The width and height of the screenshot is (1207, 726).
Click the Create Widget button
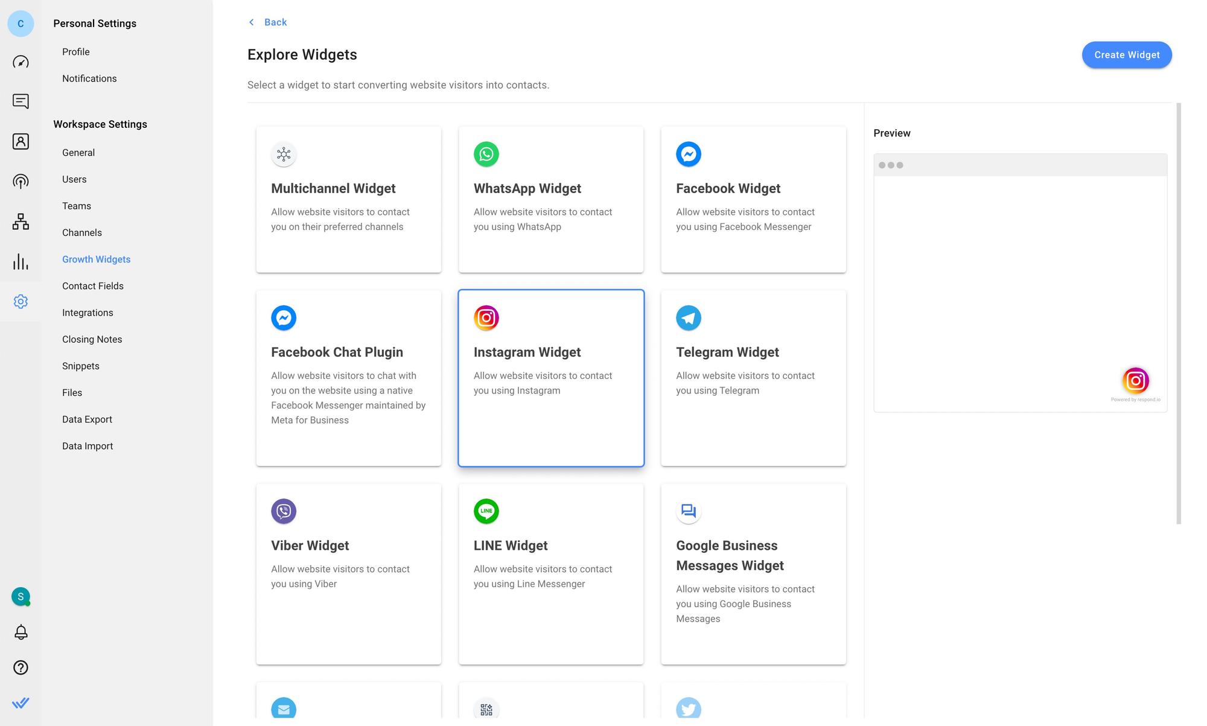tap(1127, 55)
